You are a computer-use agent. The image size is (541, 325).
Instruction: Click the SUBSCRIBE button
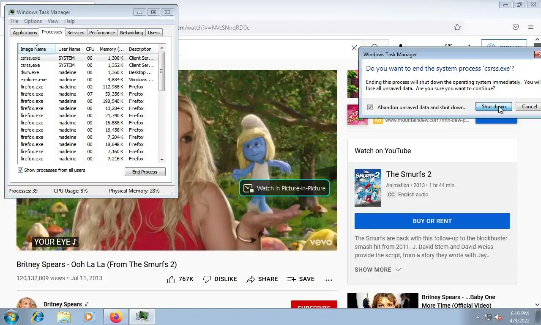tap(314, 305)
